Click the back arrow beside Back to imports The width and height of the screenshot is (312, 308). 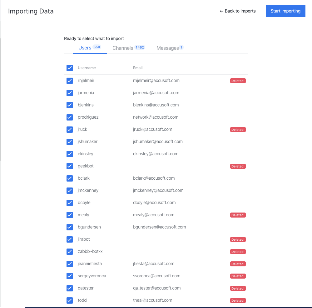[221, 11]
